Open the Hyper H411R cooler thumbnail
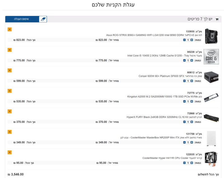Image resolution: width=224 pixels, height=178 pixels. (211, 159)
